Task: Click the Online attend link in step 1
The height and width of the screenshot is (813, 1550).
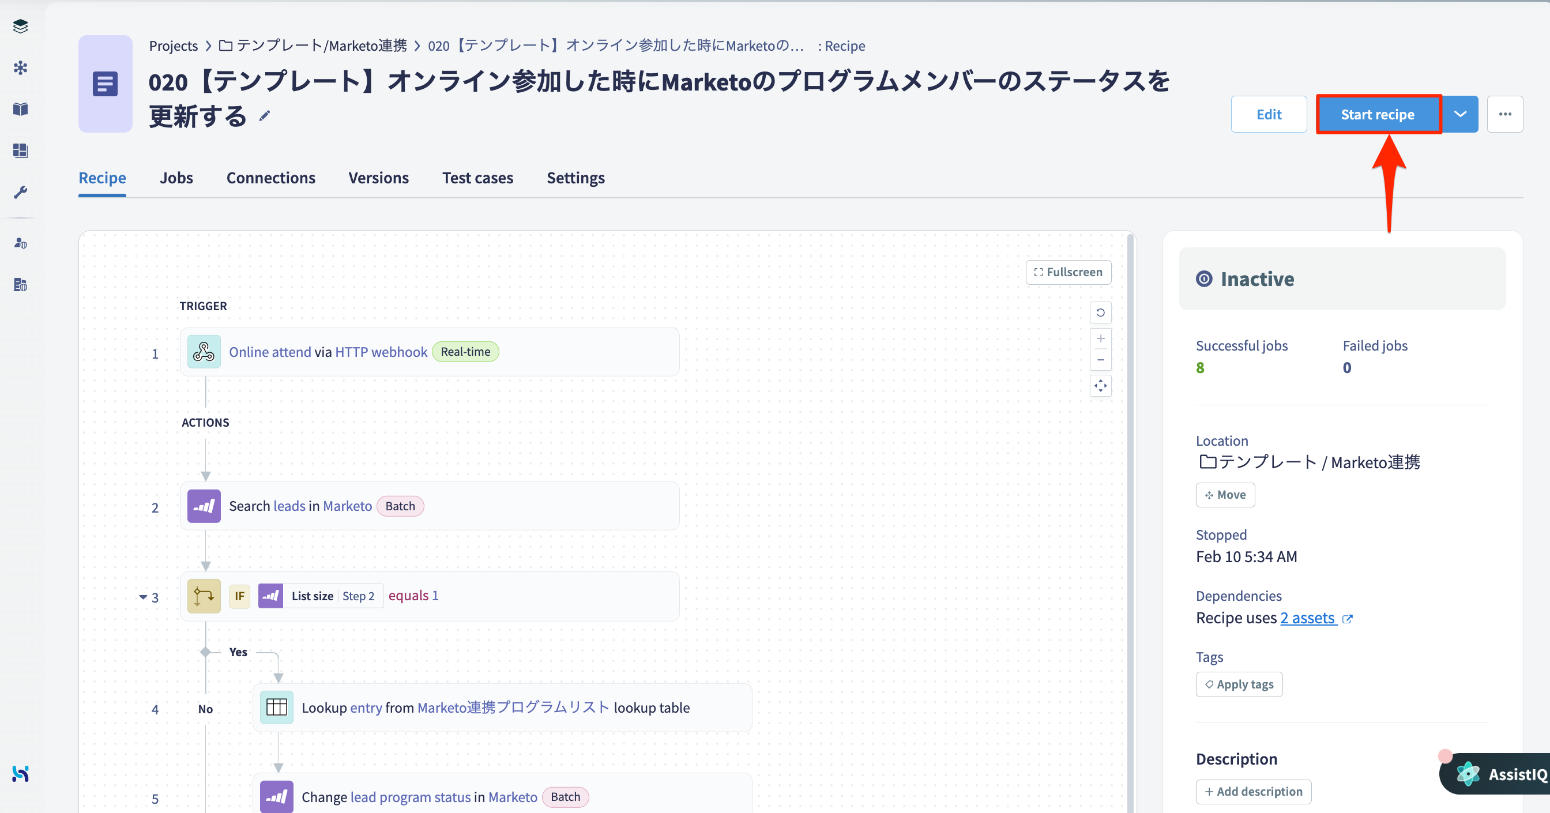Action: pos(269,352)
